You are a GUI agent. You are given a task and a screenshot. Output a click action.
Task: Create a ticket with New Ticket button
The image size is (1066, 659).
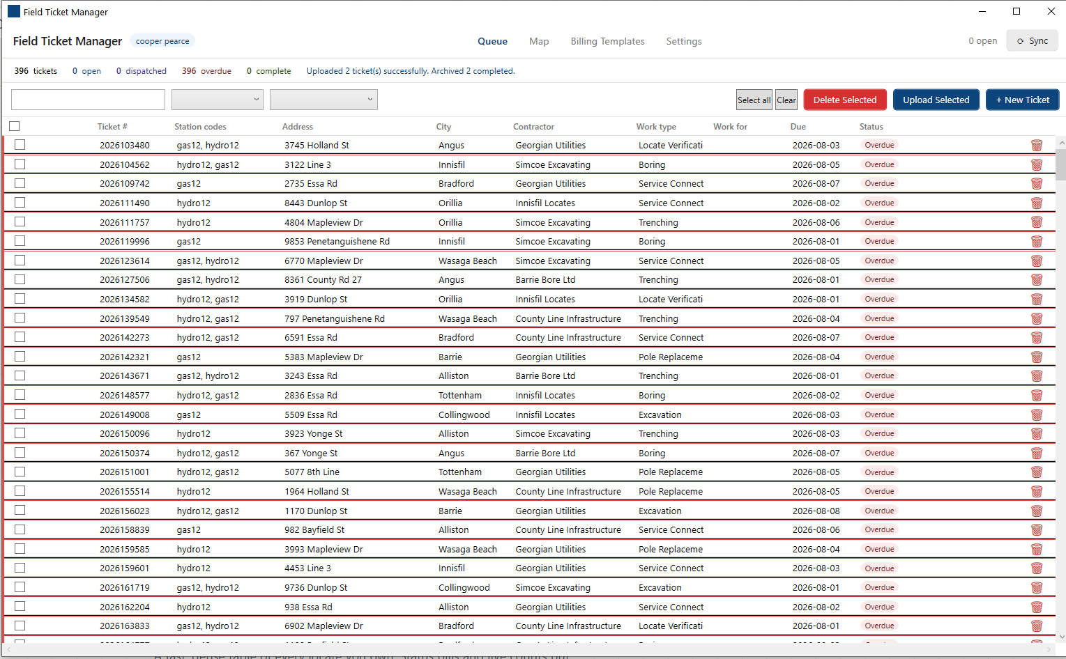click(x=1023, y=100)
